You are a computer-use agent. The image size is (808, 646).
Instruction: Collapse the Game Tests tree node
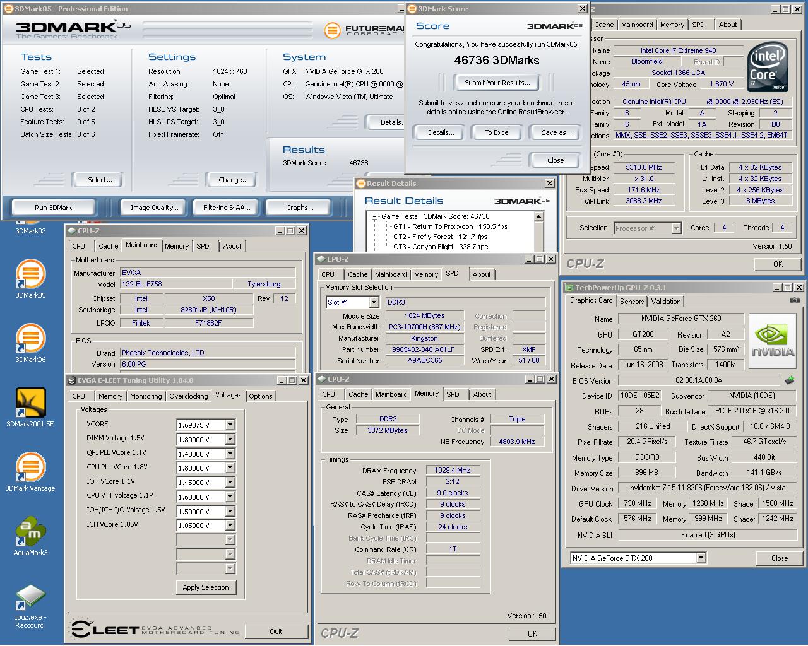374,216
